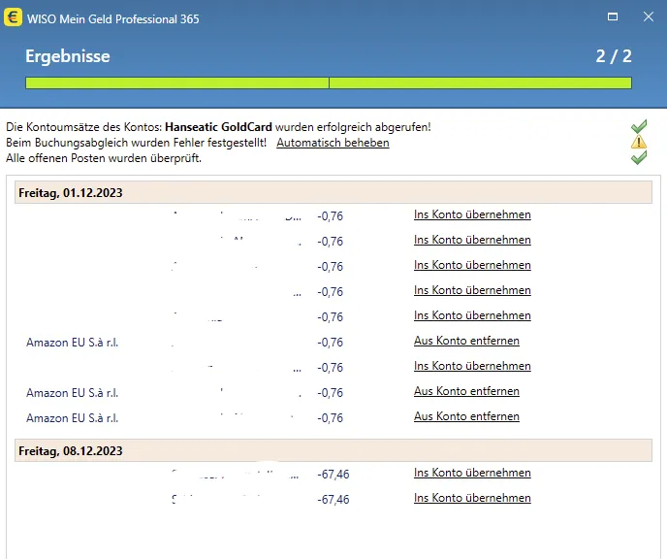Click green checkmark beside 'Alle offenen Posten' line
Image resolution: width=667 pixels, height=559 pixels.
(x=638, y=157)
